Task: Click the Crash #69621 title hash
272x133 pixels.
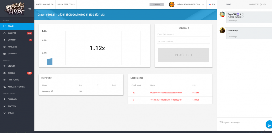Action: point(71,15)
